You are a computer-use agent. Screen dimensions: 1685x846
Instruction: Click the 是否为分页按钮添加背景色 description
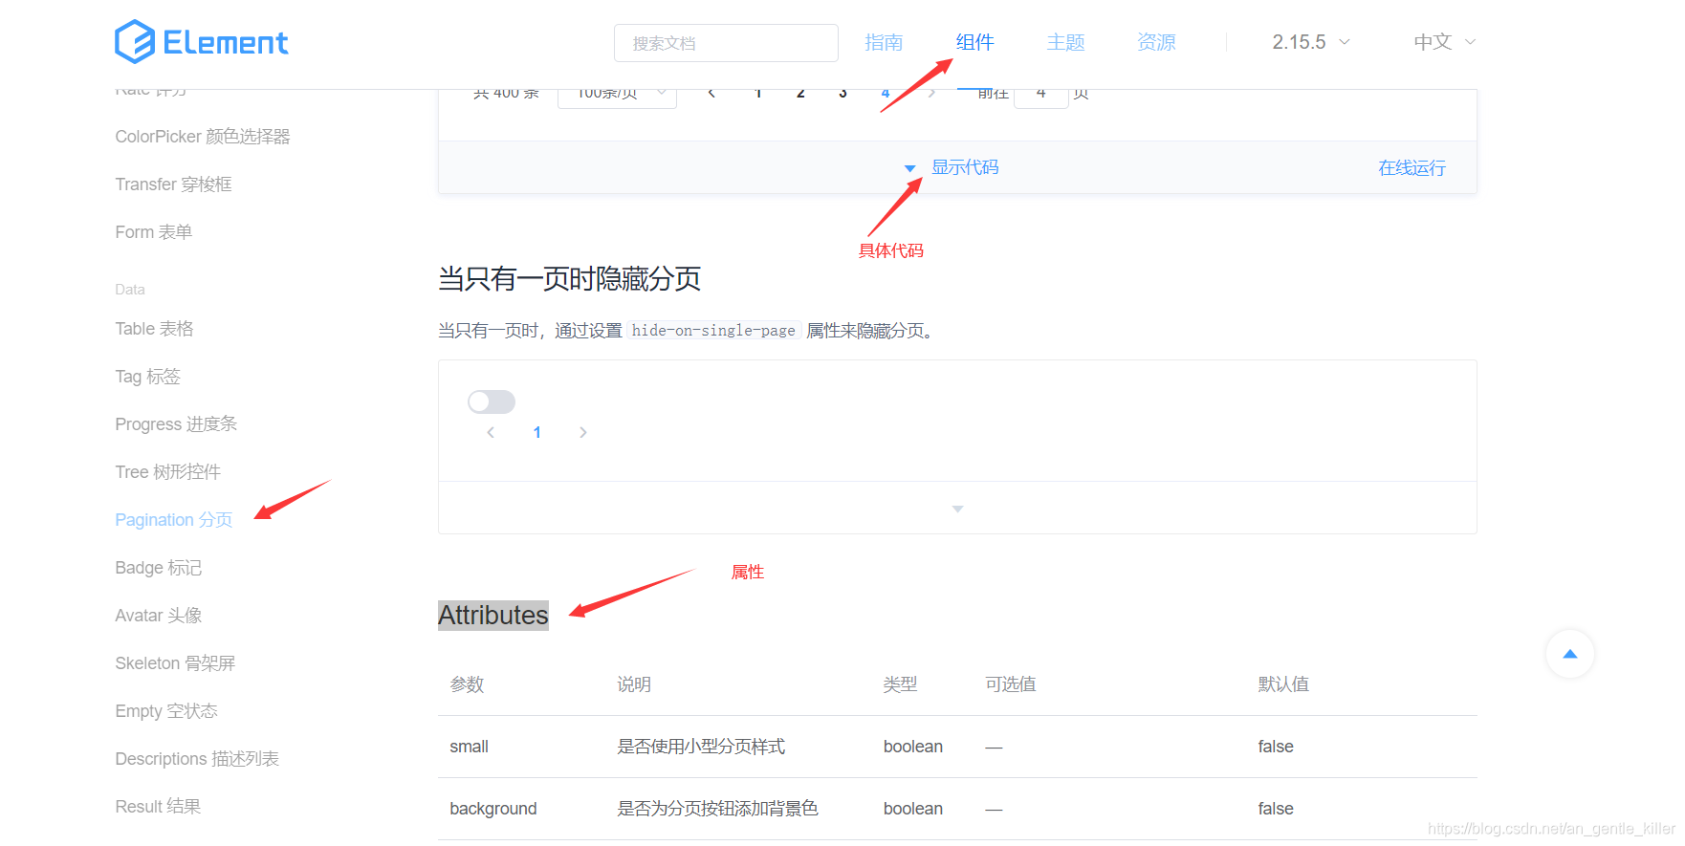[x=717, y=809]
